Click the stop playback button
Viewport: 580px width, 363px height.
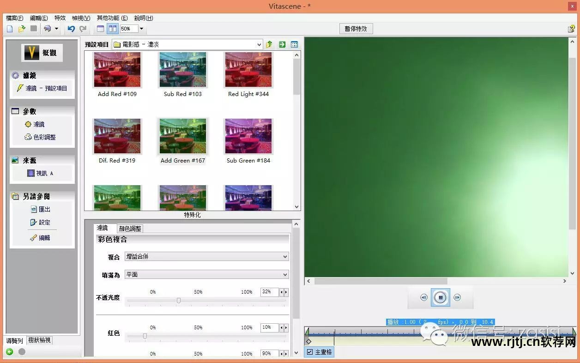pos(441,297)
